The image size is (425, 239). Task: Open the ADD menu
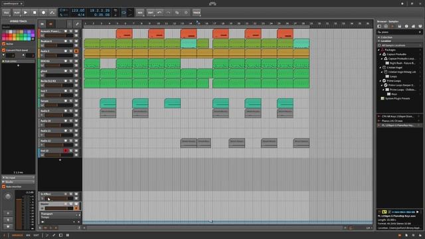pyautogui.click(x=140, y=13)
